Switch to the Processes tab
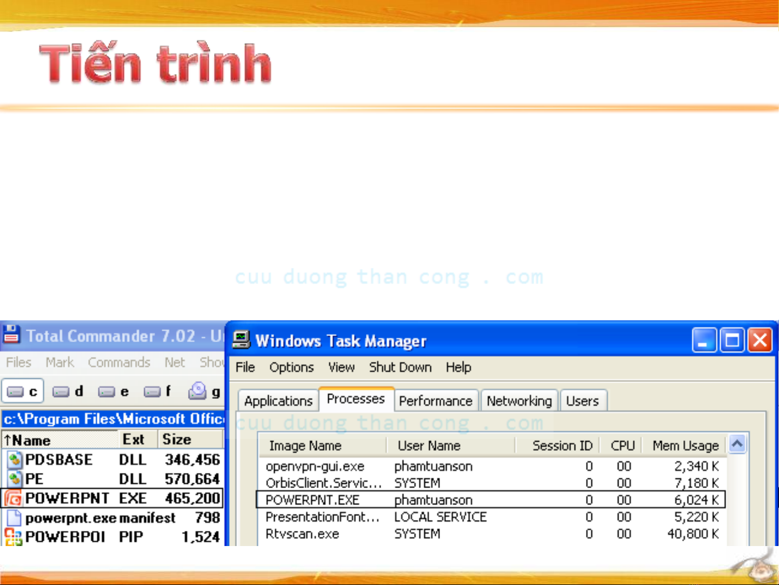Screen dimensions: 779x585 point(356,399)
